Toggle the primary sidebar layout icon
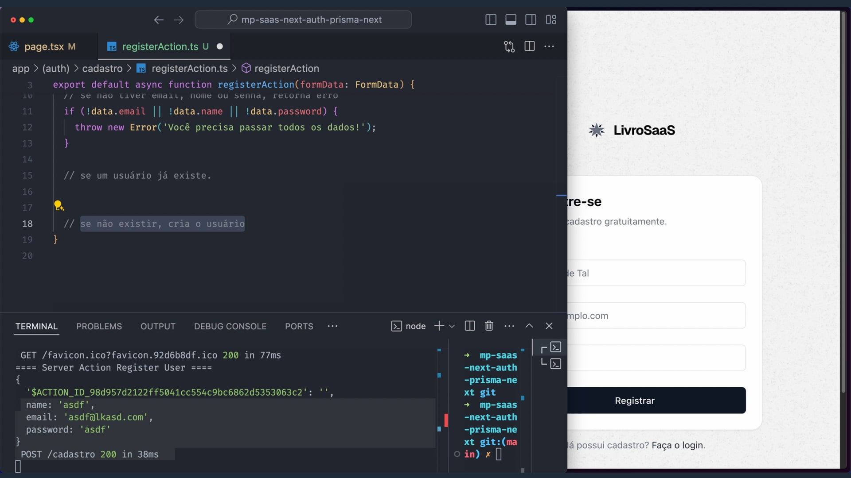The width and height of the screenshot is (851, 478). (491, 19)
